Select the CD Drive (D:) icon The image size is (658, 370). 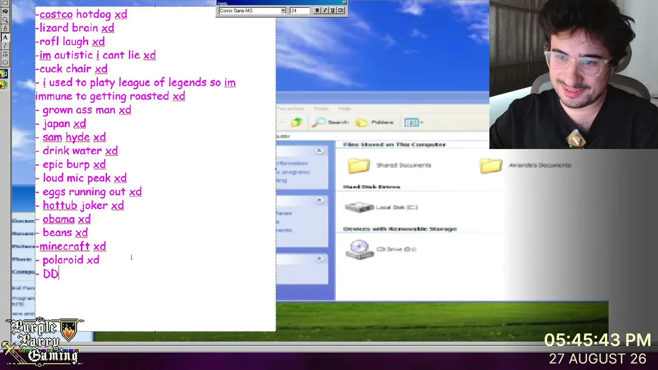click(381, 249)
